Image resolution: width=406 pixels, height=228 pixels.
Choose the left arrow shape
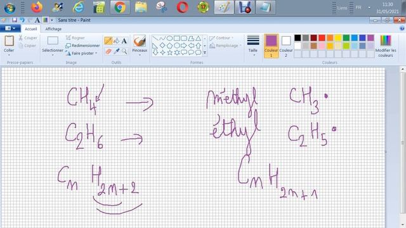(x=191, y=46)
